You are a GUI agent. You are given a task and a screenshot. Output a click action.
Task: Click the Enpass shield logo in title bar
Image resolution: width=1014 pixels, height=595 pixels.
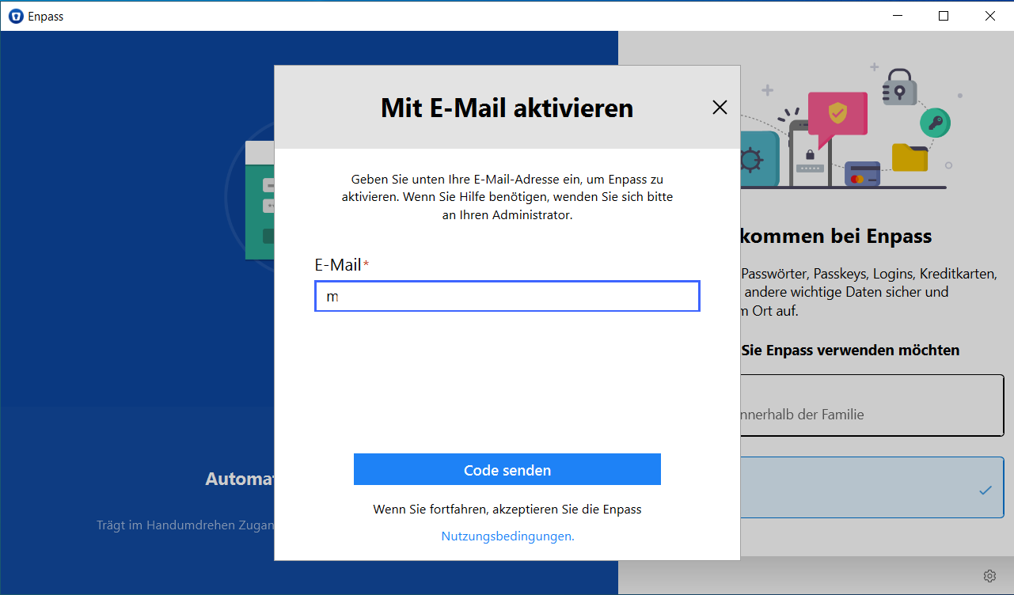(x=15, y=16)
